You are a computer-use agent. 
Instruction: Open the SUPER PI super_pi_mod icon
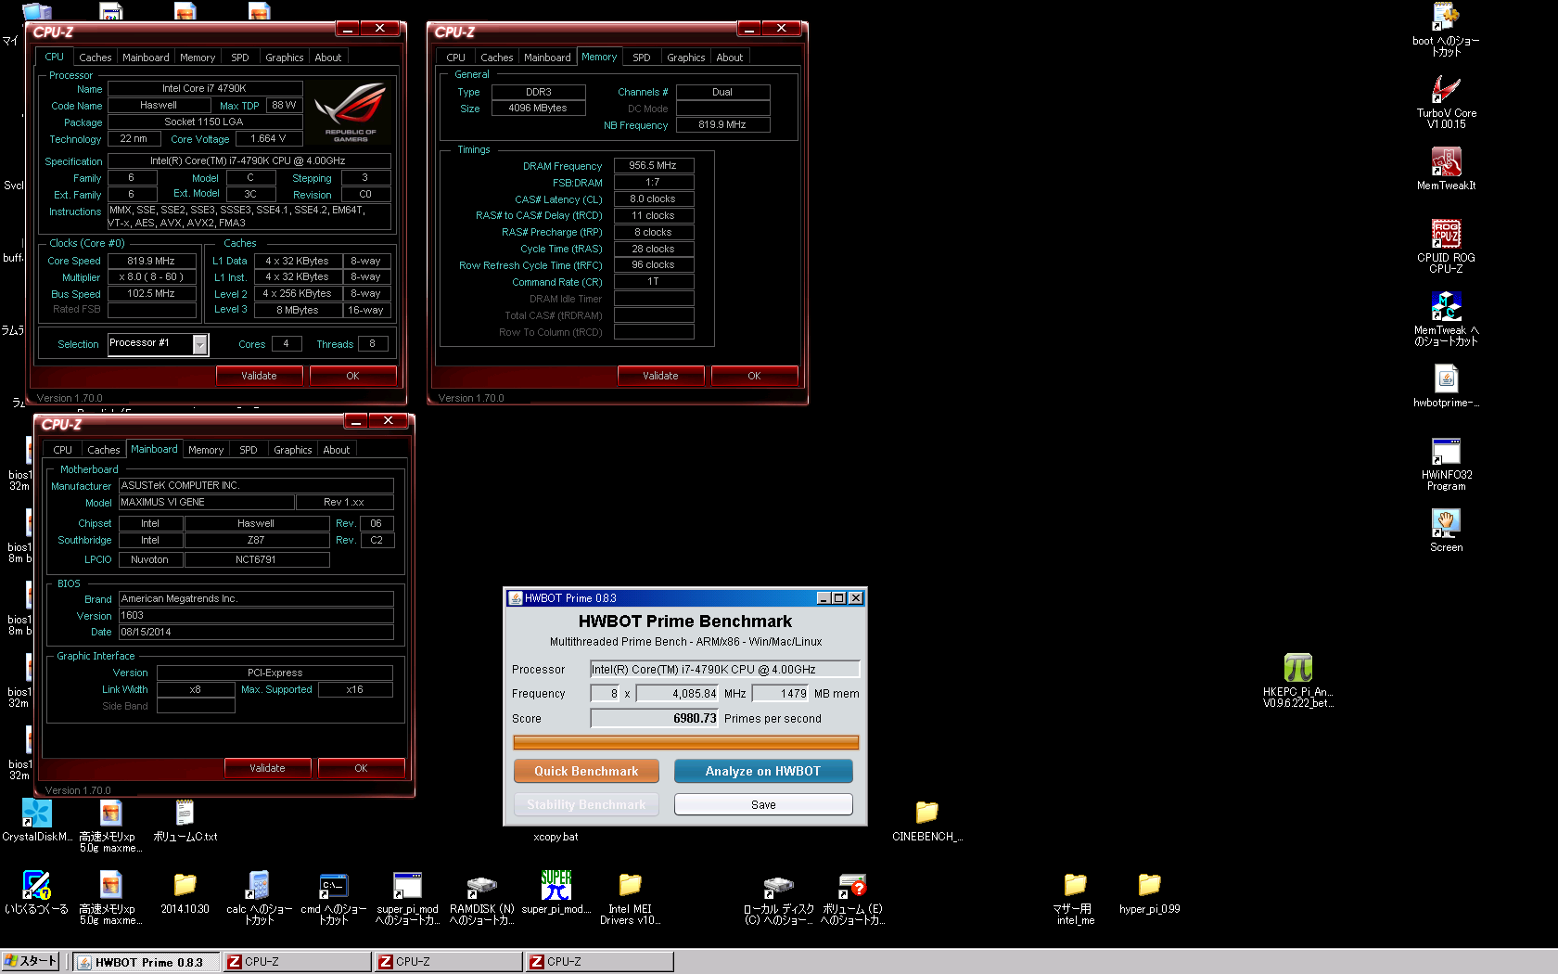pos(556,885)
